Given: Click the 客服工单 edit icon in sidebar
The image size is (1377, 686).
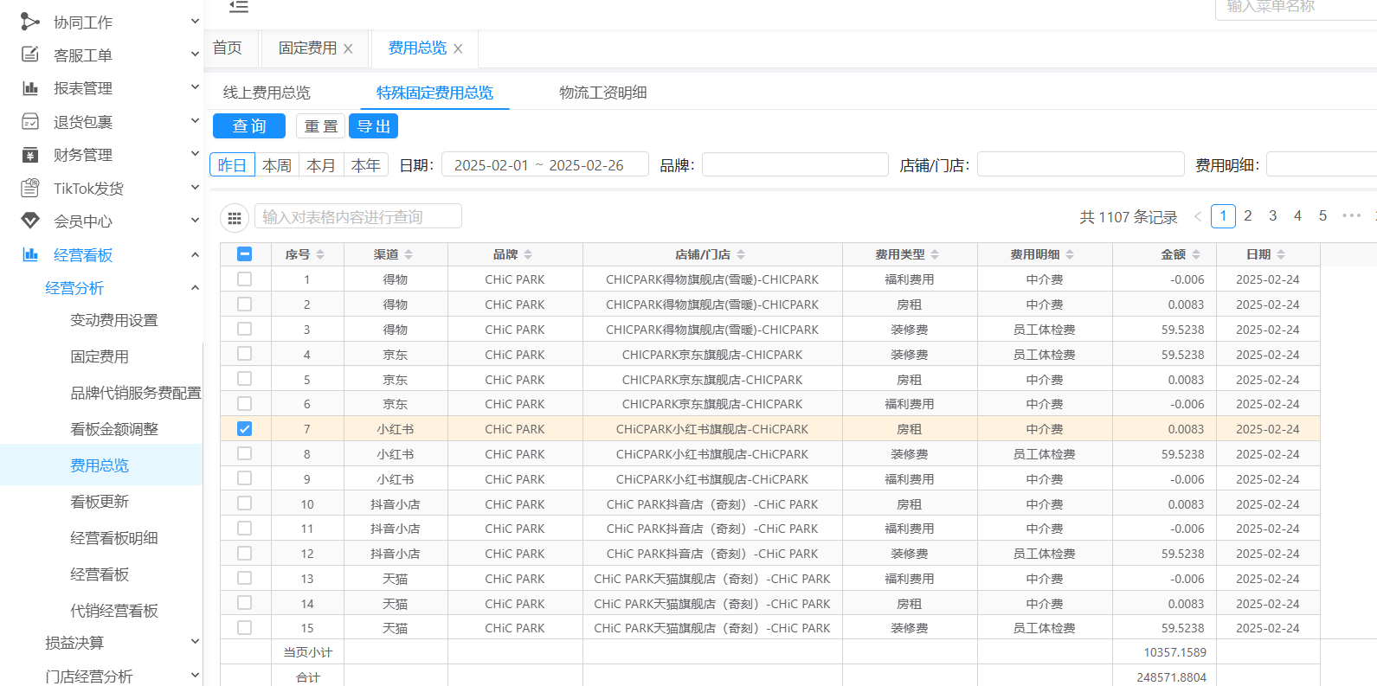Looking at the screenshot, I should click(x=30, y=54).
